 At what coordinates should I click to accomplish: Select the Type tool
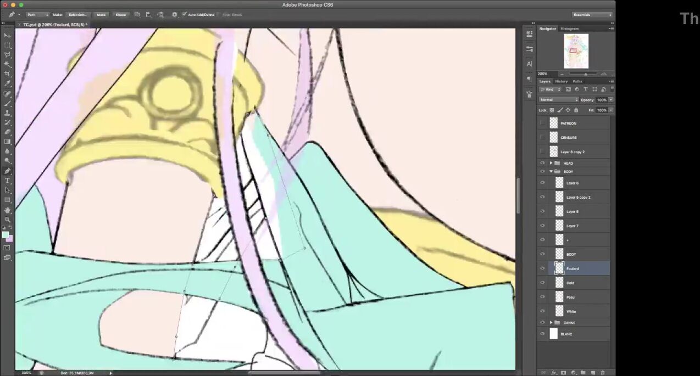point(7,181)
